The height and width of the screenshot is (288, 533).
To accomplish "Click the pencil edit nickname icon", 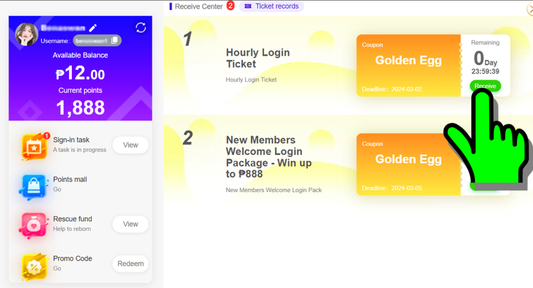I will click(x=93, y=28).
